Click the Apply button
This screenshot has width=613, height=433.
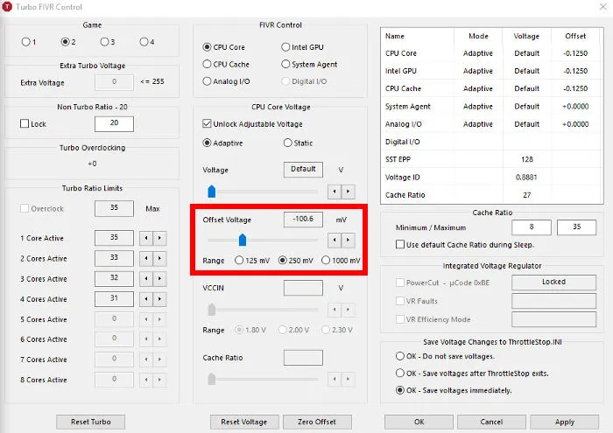click(x=565, y=422)
